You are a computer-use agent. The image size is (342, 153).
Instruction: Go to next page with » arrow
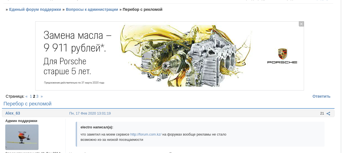point(42,96)
